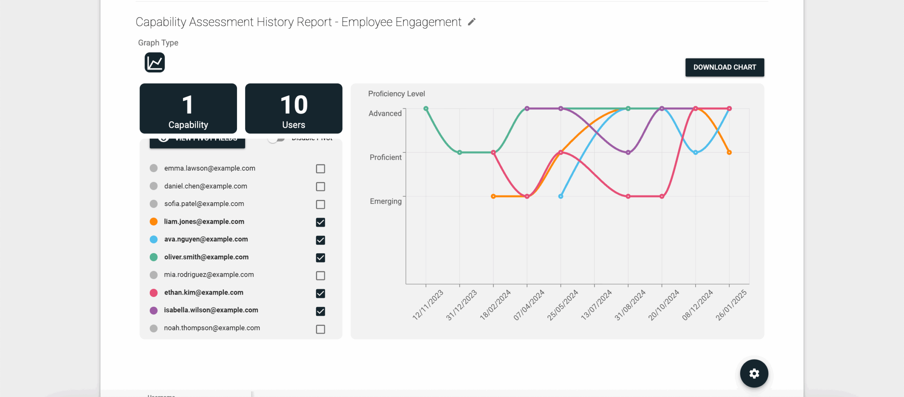Click the purple legend dot for isabella.wilson
This screenshot has height=397, width=904.
pos(154,310)
